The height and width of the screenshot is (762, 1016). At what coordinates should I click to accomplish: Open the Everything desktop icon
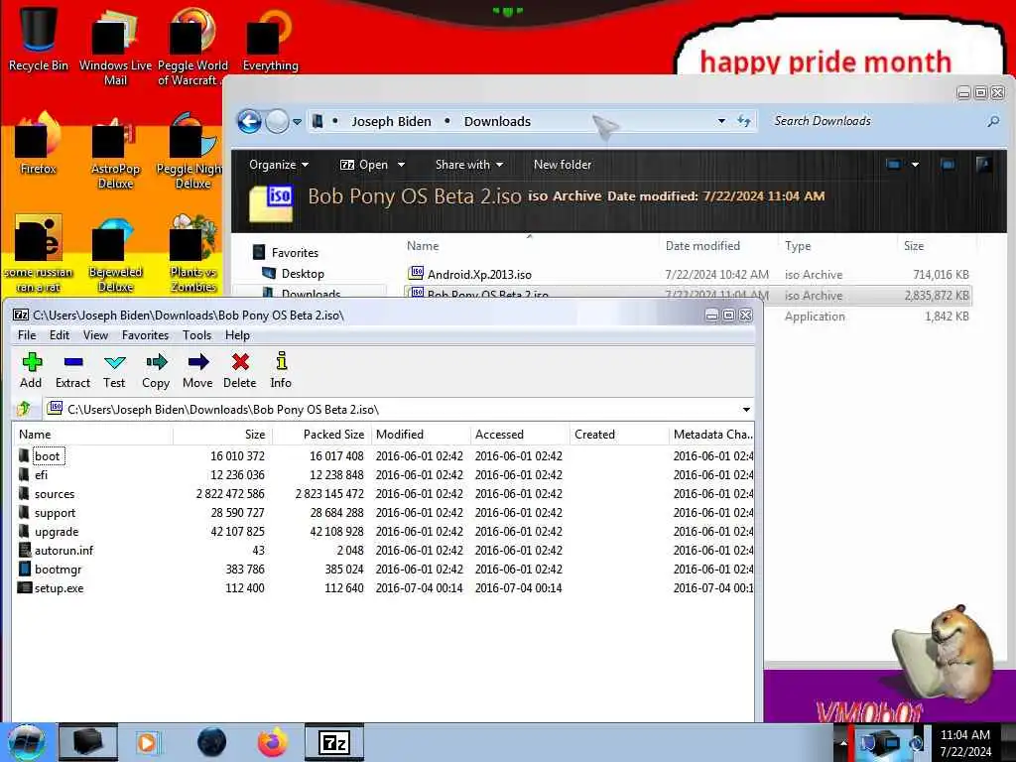[x=270, y=39]
